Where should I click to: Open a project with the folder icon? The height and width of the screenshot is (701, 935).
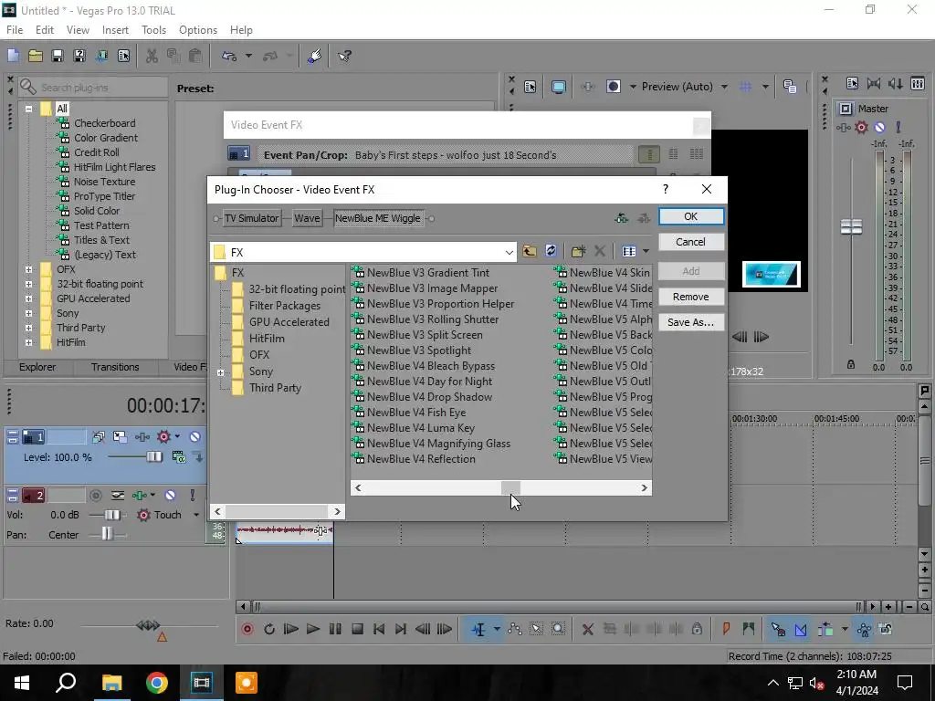(x=36, y=56)
